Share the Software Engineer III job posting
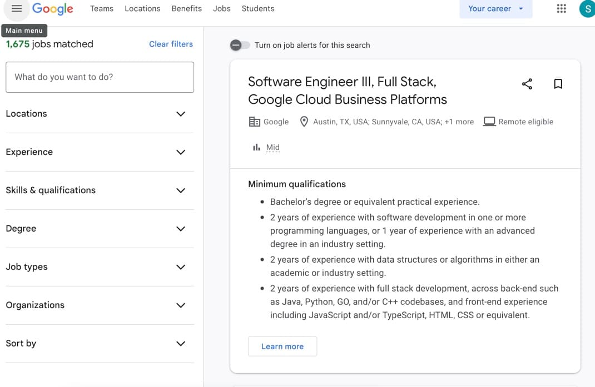This screenshot has height=387, width=595. tap(526, 83)
